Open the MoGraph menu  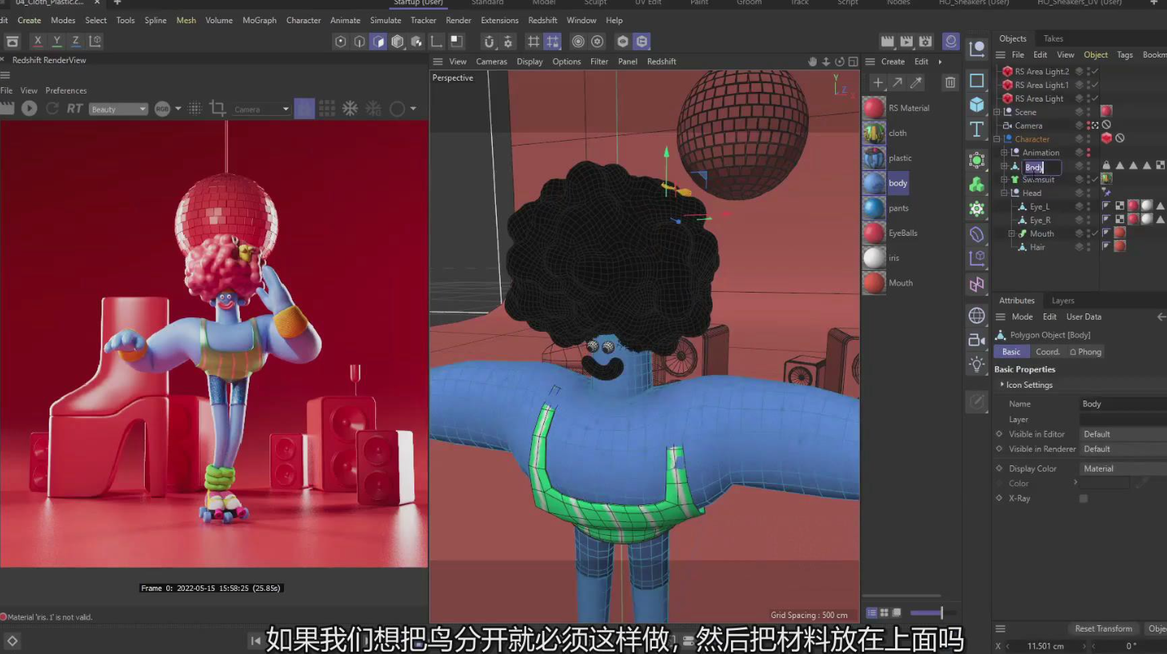click(x=259, y=20)
